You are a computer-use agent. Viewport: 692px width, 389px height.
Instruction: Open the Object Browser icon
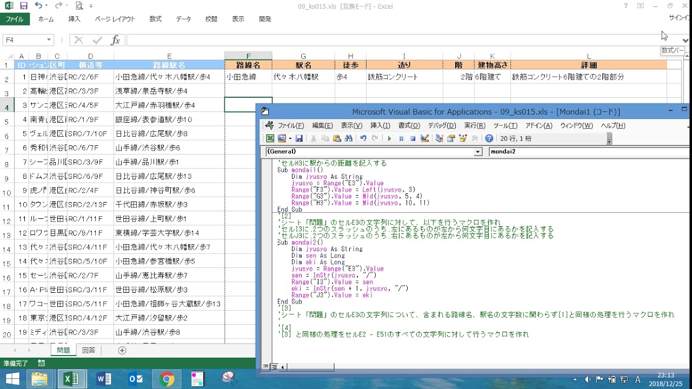tap(463, 138)
